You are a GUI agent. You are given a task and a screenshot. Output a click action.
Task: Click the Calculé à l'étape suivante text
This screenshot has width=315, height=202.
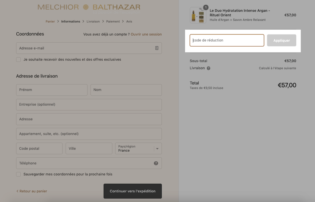point(278,68)
